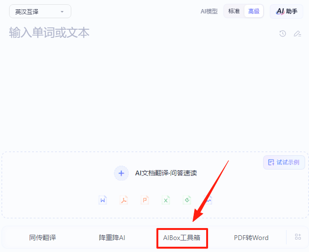Open translation history clock icon
Image resolution: width=309 pixels, height=252 pixels.
tap(283, 34)
